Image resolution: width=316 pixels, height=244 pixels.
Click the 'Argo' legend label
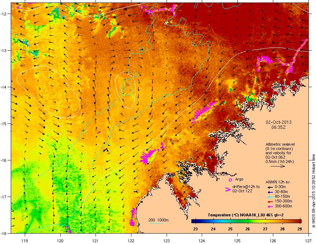239,179
